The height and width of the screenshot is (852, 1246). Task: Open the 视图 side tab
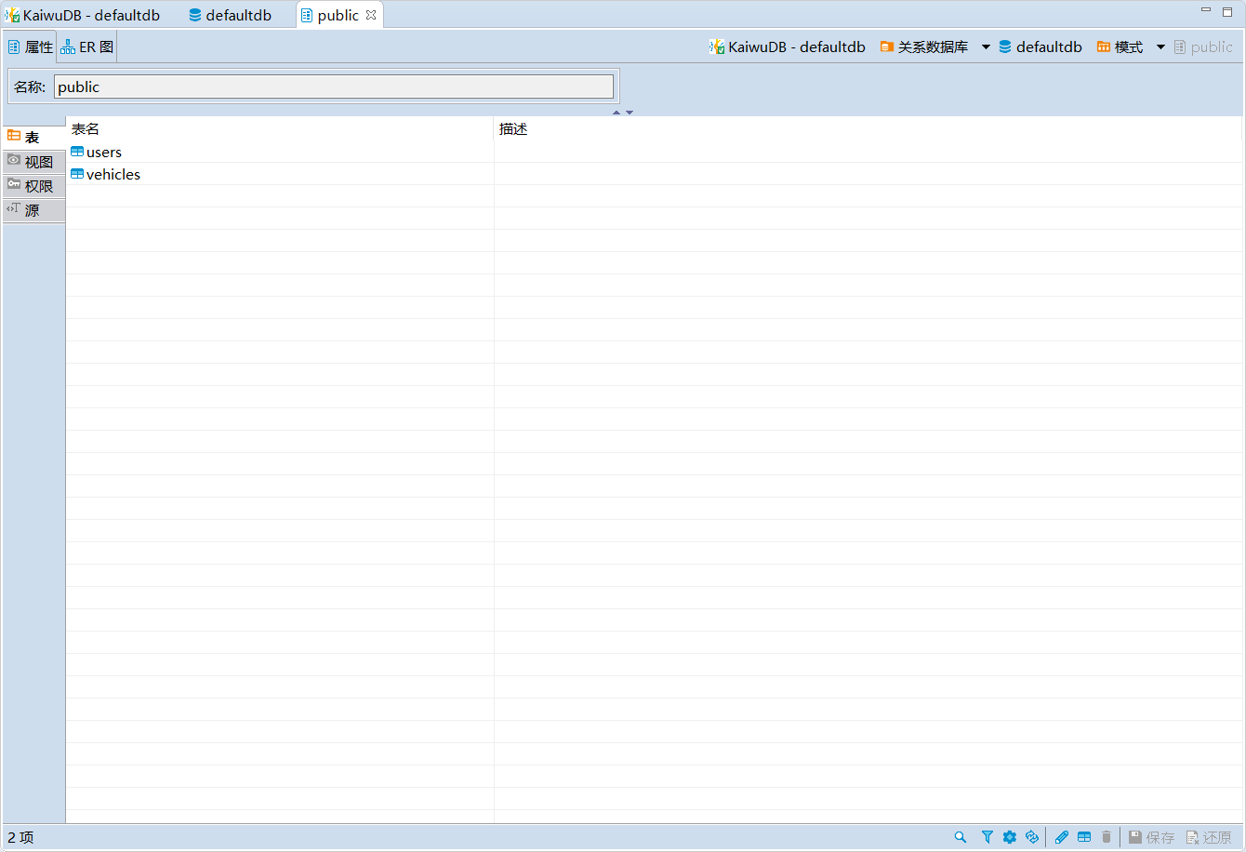pyautogui.click(x=33, y=162)
